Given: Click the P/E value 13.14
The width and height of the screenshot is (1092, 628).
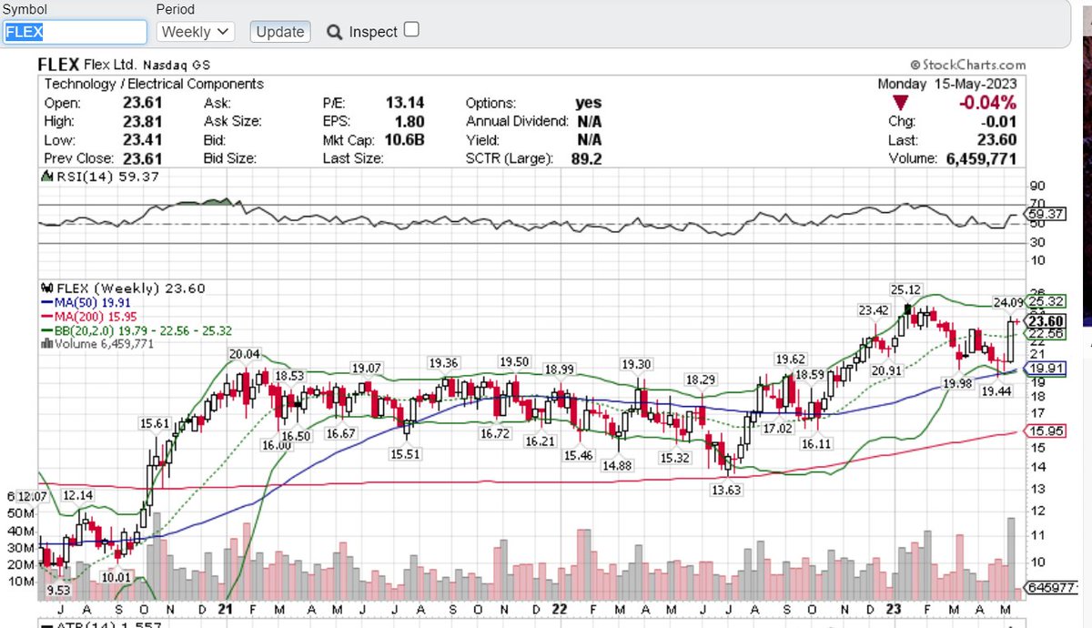Looking at the screenshot, I should (x=405, y=103).
